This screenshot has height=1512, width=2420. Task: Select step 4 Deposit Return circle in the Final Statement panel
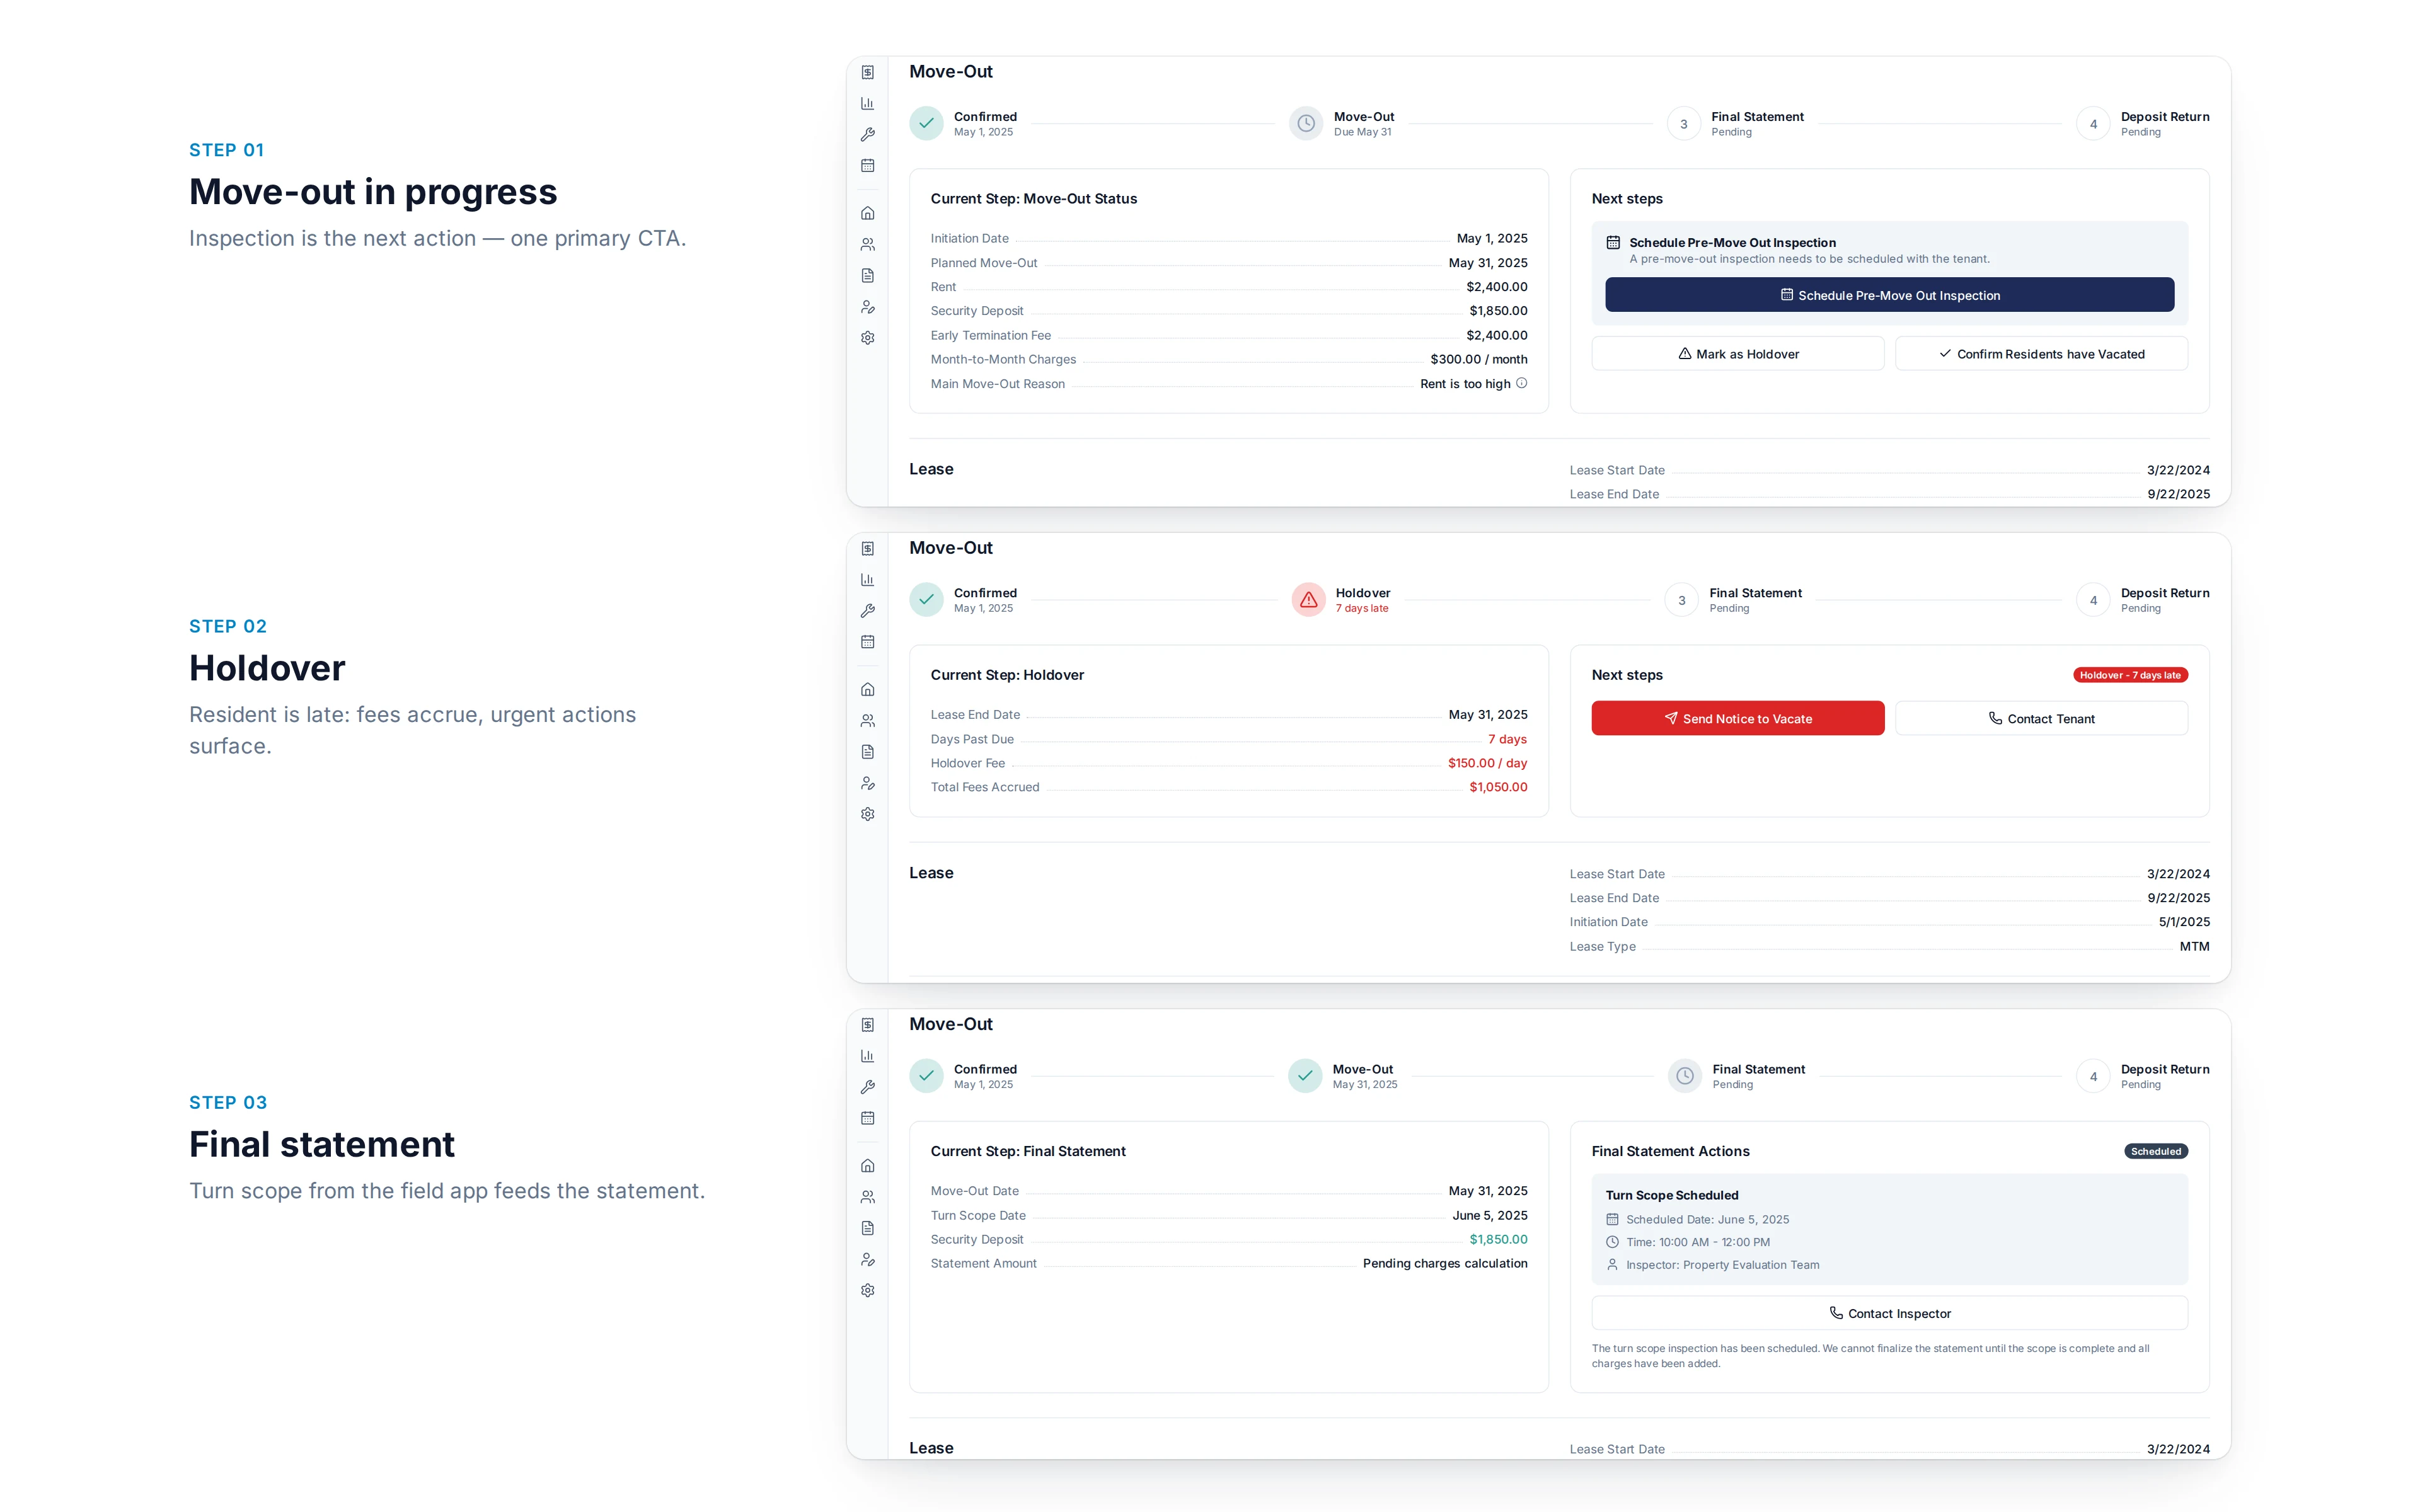click(2093, 1076)
